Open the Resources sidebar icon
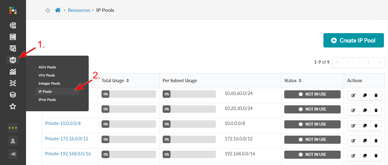 (13, 60)
